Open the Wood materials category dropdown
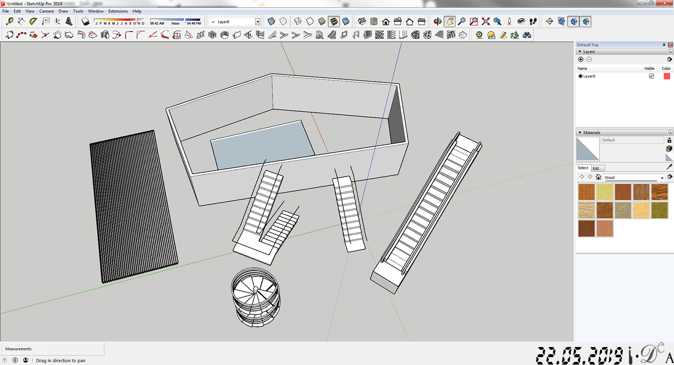 [x=662, y=177]
